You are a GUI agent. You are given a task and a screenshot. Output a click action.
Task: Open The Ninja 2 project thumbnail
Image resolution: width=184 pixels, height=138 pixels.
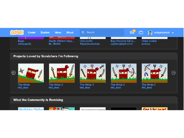coord(62,73)
